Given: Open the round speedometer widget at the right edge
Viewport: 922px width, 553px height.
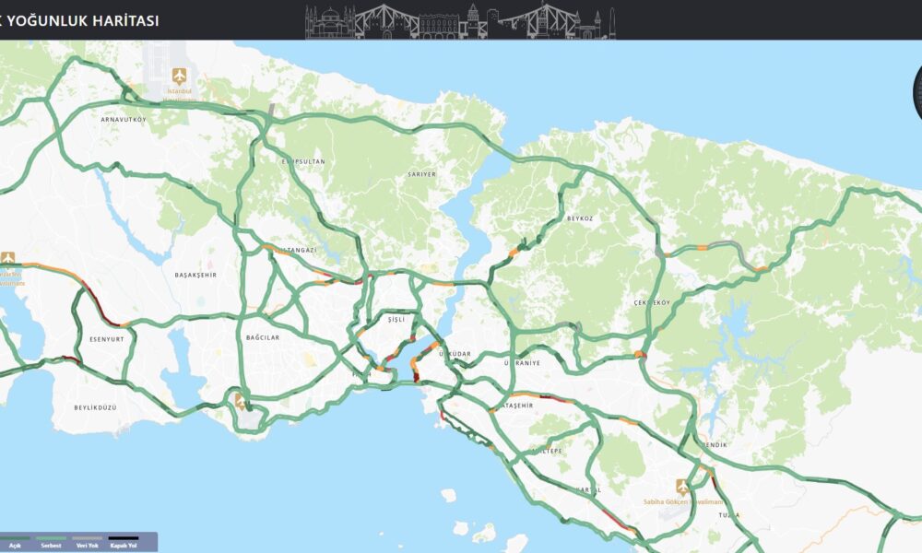Looking at the screenshot, I should tap(917, 92).
